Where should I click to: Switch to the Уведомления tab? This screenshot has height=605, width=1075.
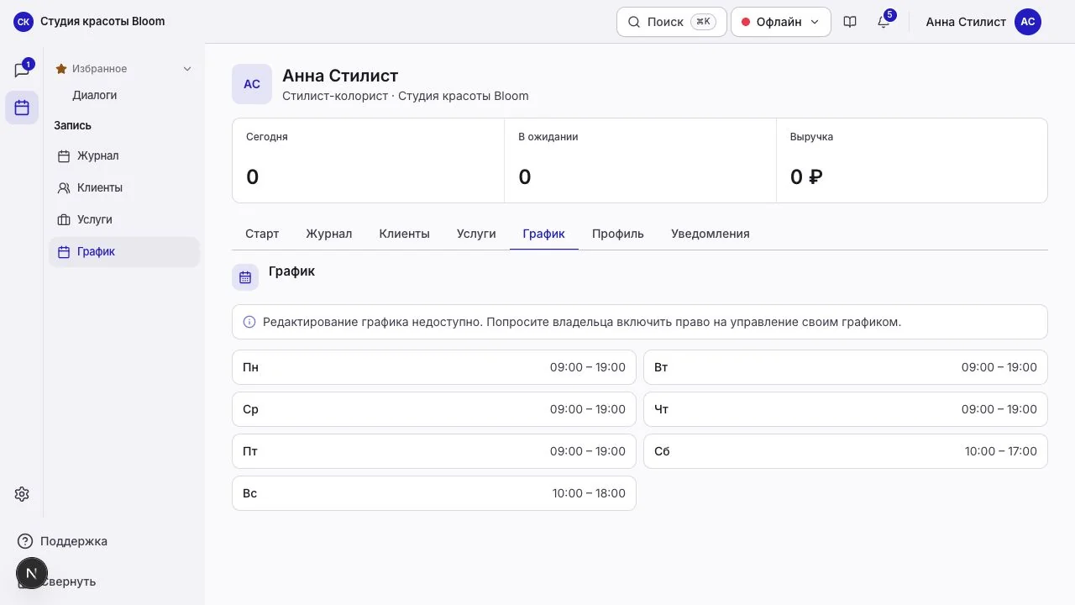(711, 234)
